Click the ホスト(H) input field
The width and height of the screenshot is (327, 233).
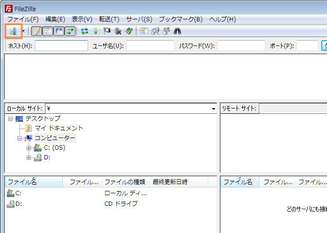point(61,46)
